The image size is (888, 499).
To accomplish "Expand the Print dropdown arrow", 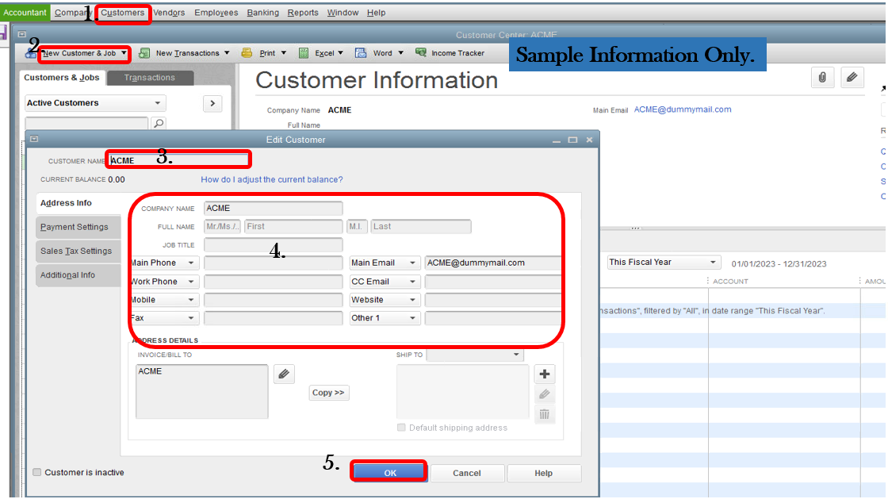I will 284,53.
